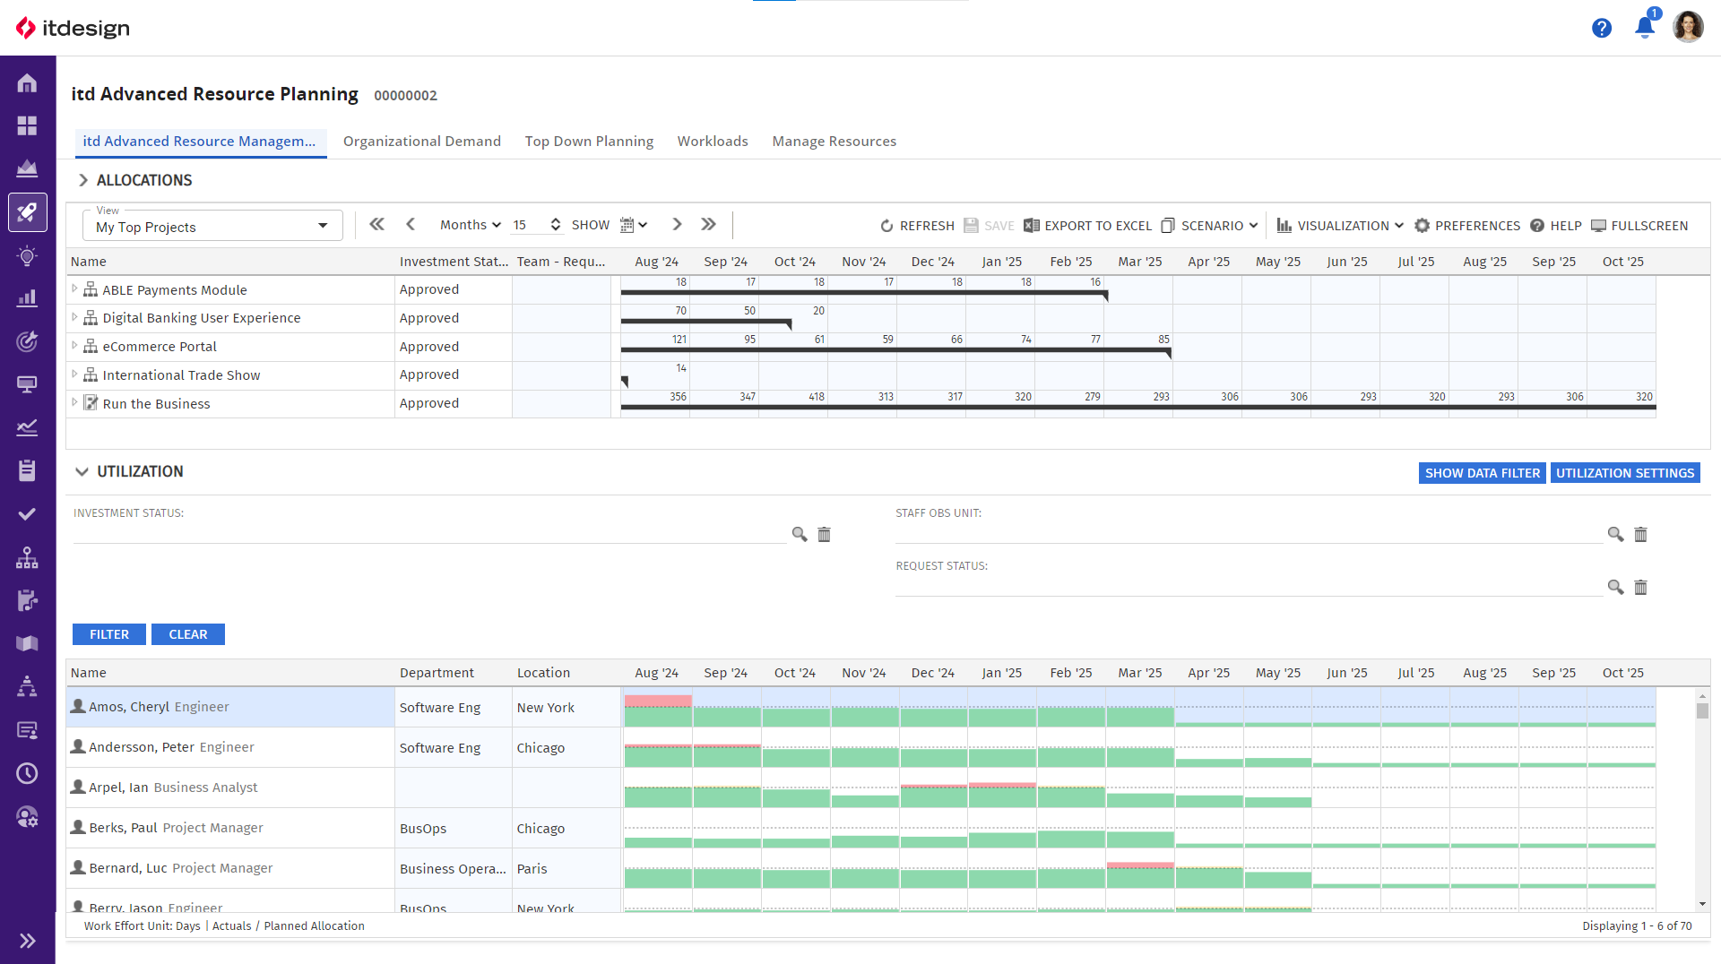Click the utilization list scrollbar thumb
Image resolution: width=1721 pixels, height=964 pixels.
coord(1702,711)
